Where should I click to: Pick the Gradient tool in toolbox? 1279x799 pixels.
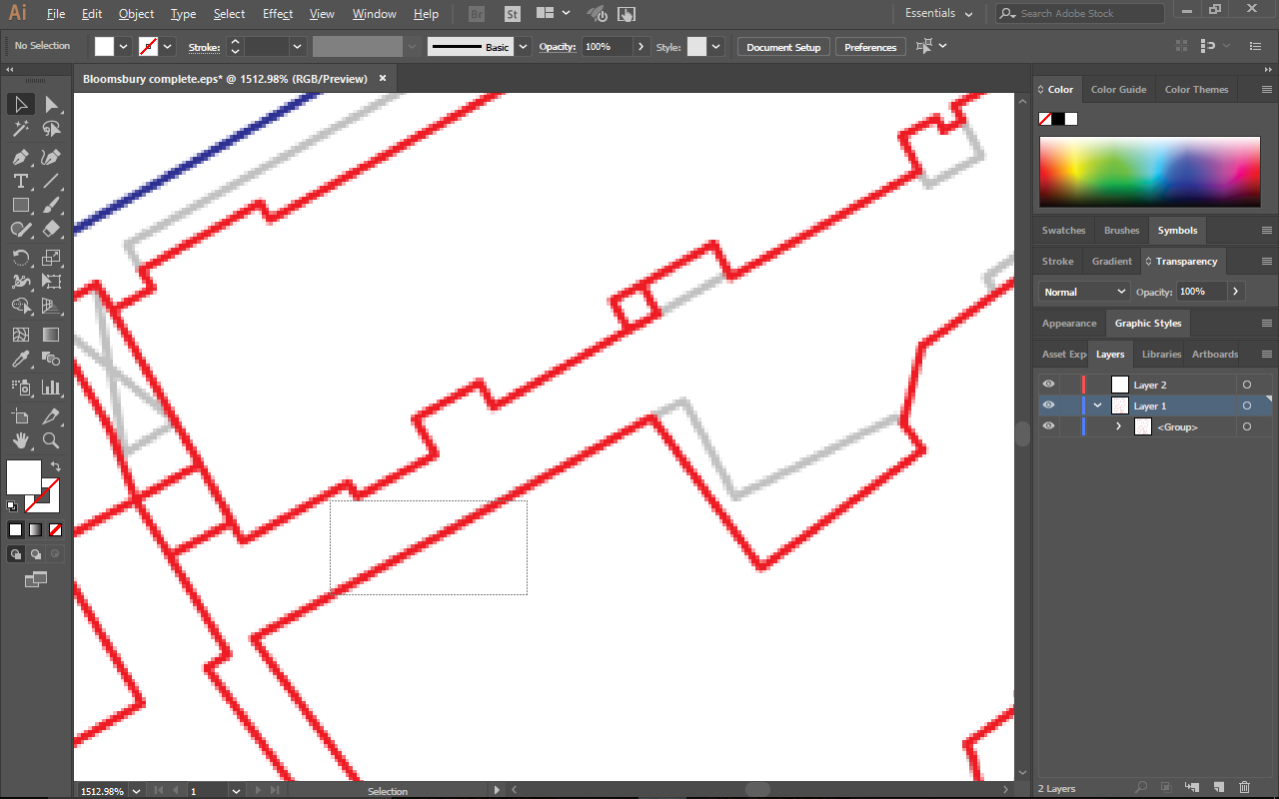click(51, 335)
